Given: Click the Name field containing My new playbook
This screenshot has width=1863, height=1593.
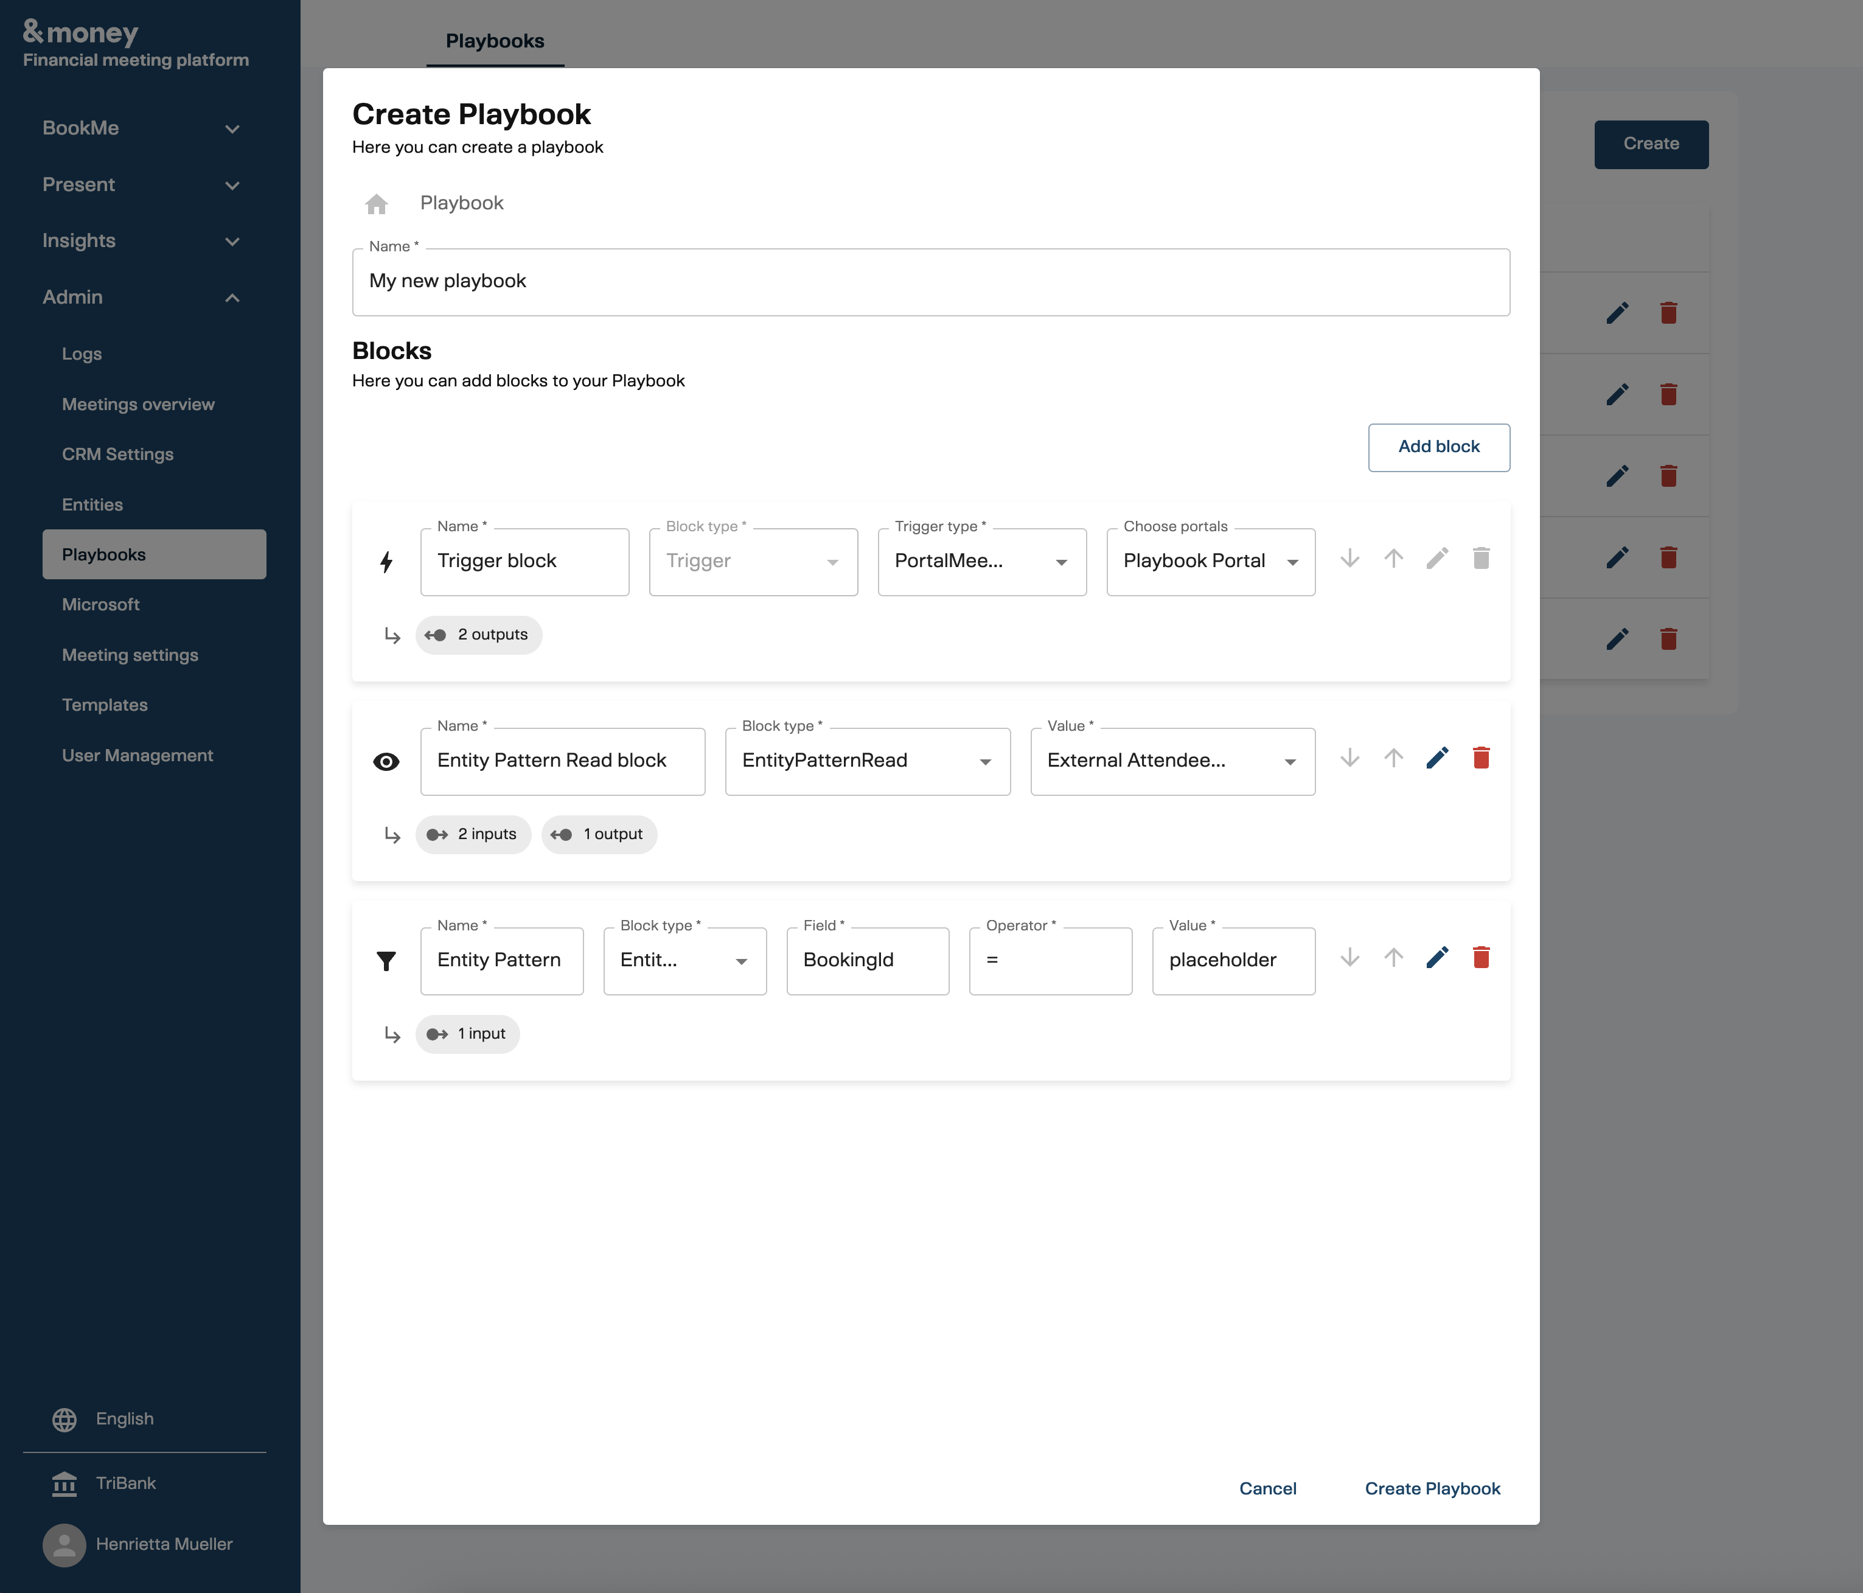Looking at the screenshot, I should tap(931, 281).
